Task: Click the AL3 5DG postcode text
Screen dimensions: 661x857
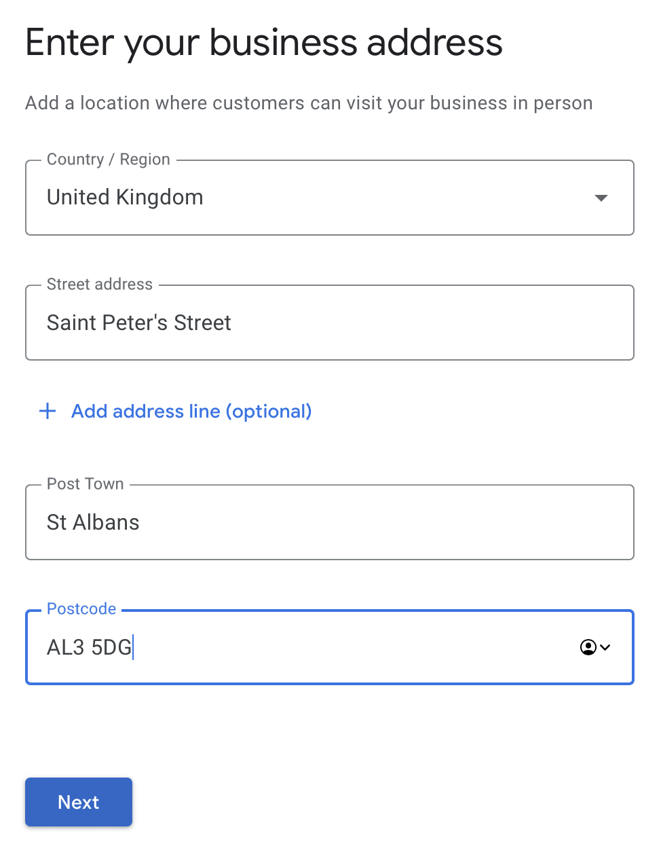Action: [89, 647]
